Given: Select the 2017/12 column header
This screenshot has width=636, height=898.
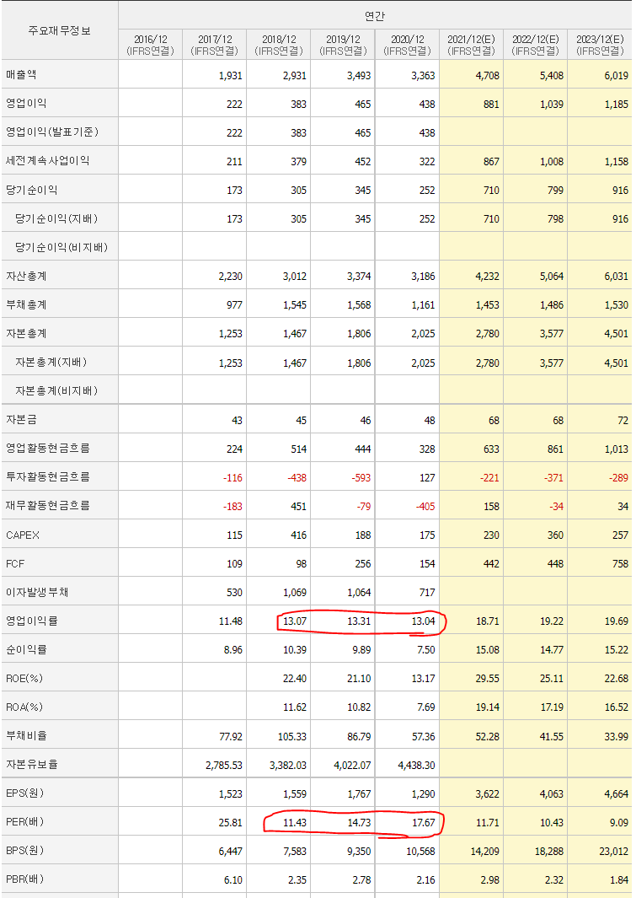Looking at the screenshot, I should point(215,45).
